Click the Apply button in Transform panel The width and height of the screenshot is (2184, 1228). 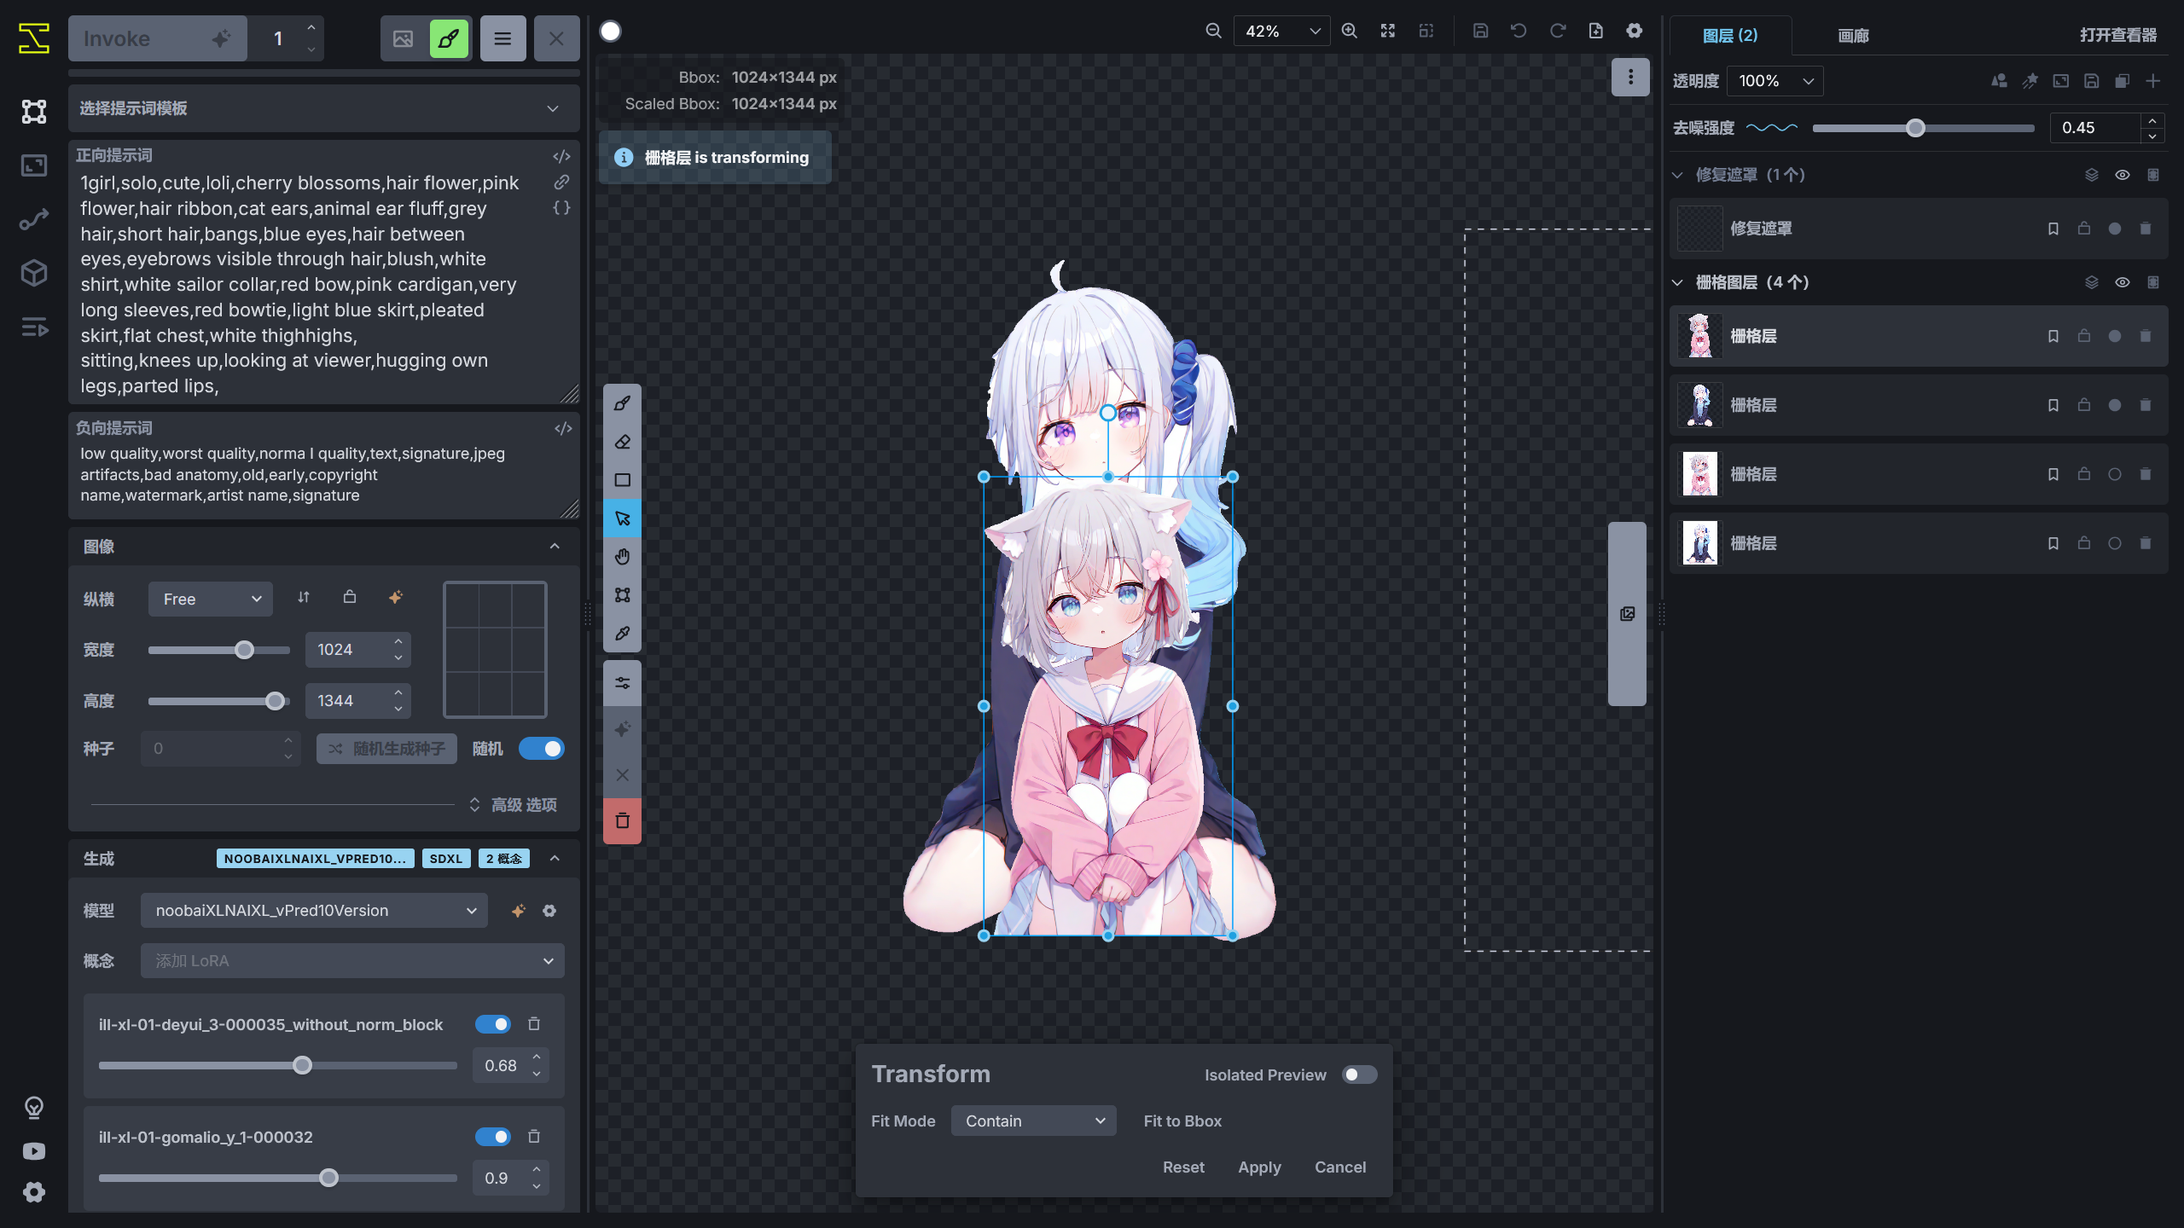1259,1167
